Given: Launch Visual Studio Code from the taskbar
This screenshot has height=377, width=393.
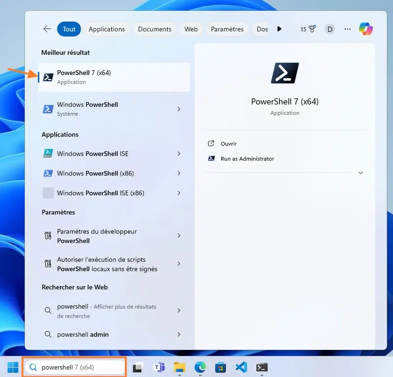Looking at the screenshot, I should click(241, 367).
